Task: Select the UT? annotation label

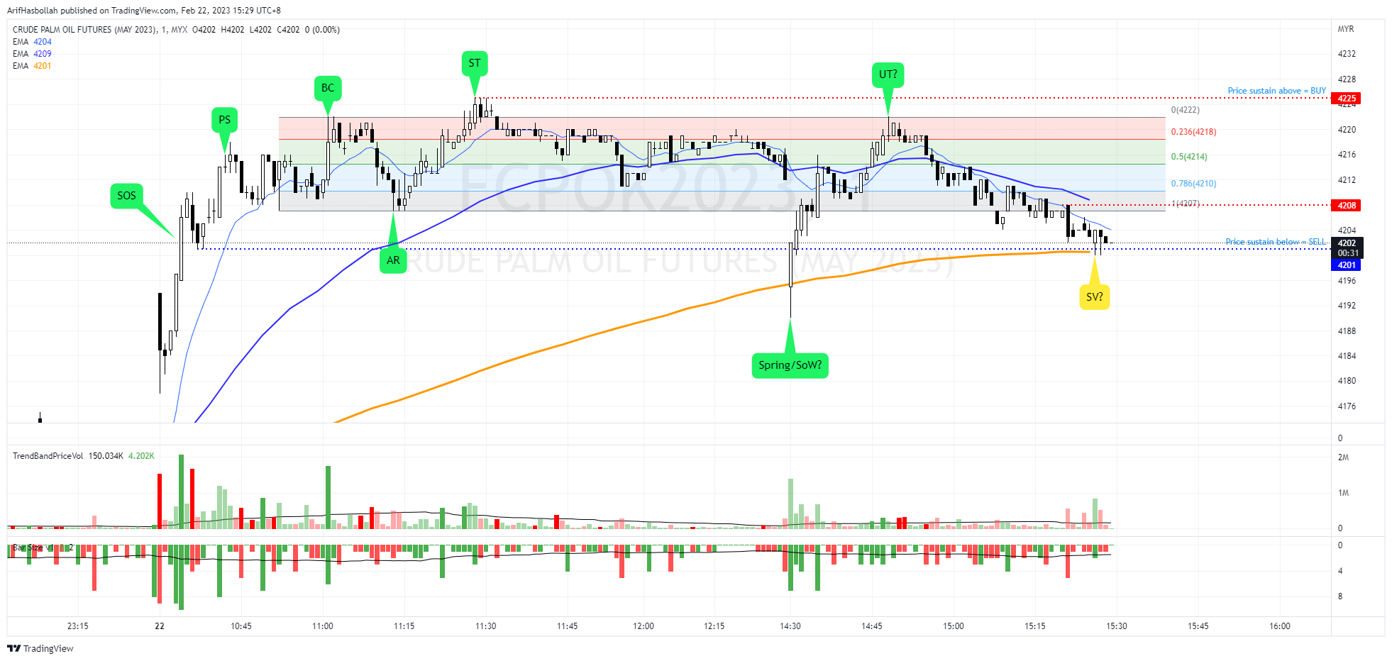Action: click(888, 74)
